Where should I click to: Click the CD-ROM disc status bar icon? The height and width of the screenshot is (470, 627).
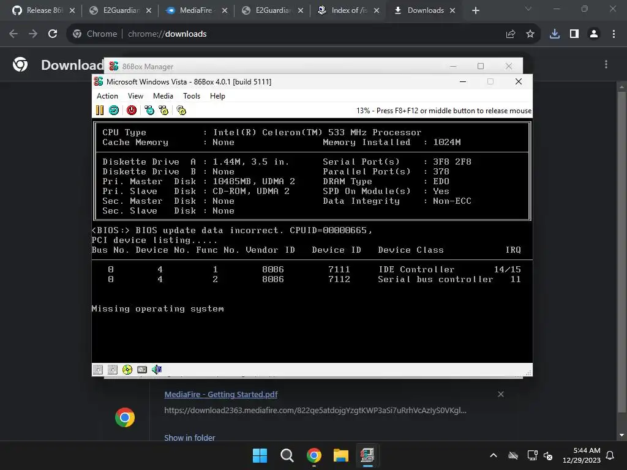coord(127,370)
